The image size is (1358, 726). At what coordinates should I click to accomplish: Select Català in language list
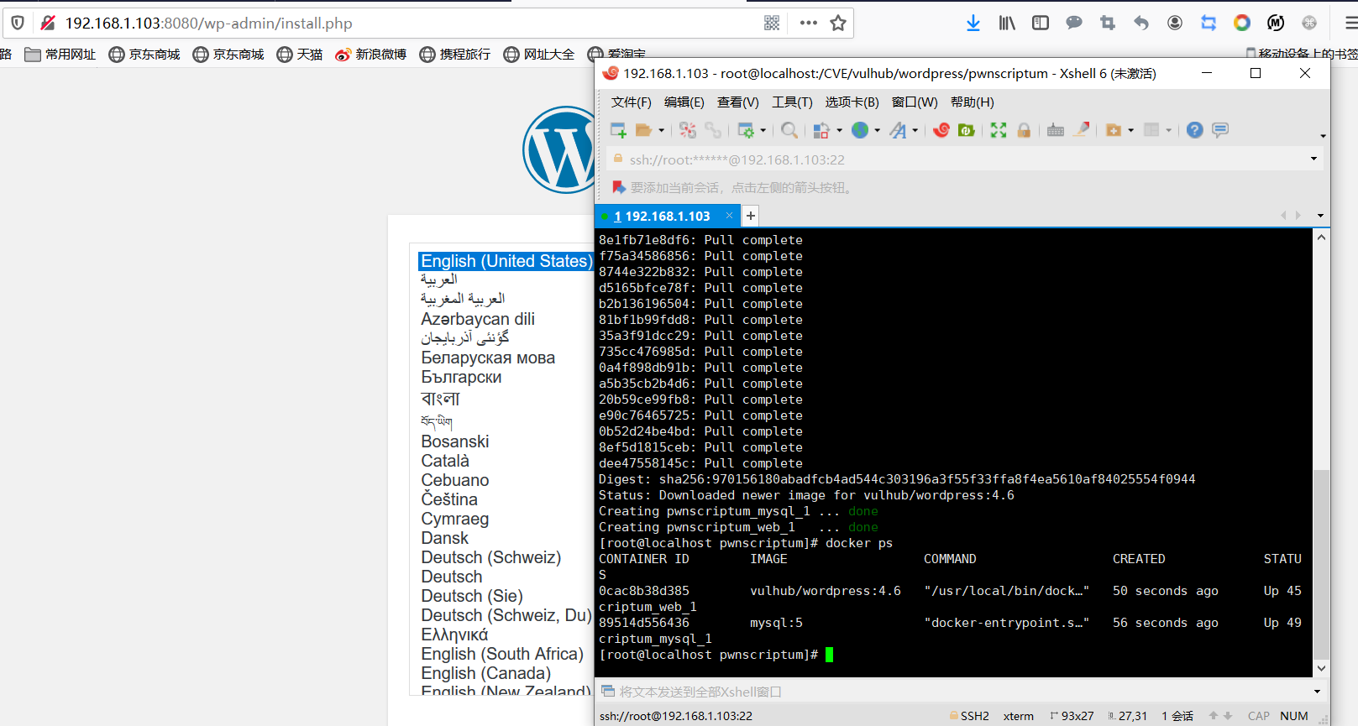coord(445,461)
